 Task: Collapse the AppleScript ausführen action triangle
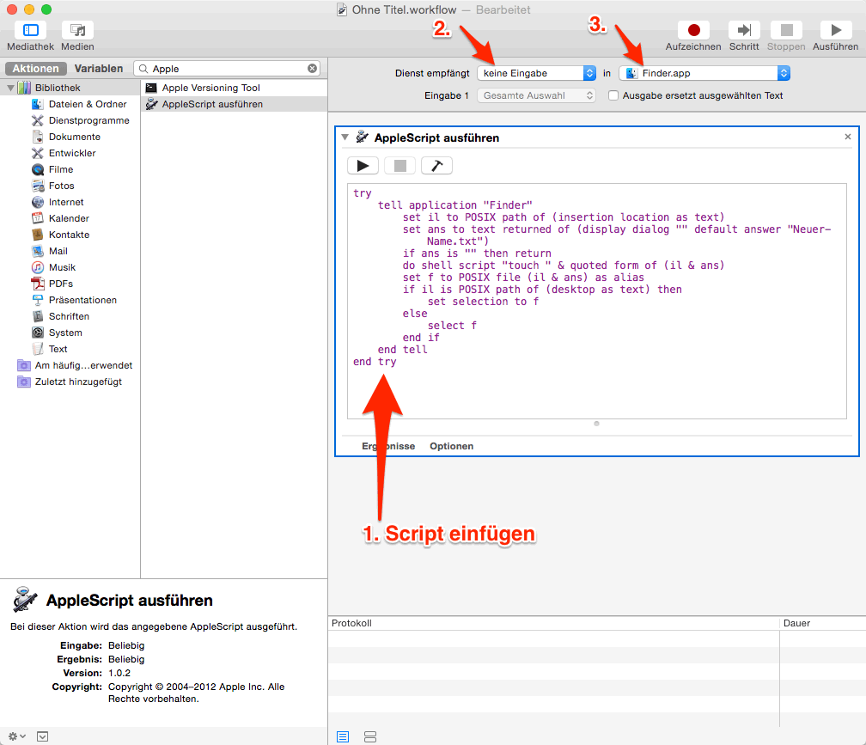click(345, 137)
